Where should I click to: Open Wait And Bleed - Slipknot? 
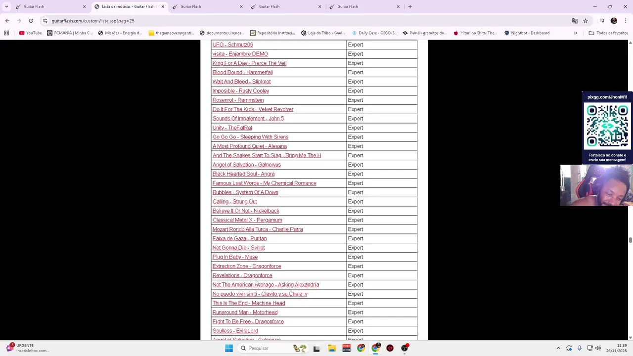[241, 82]
